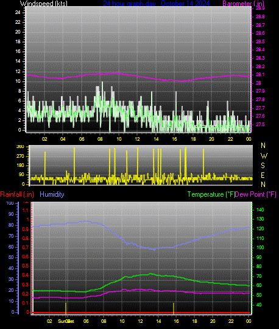Click the "Windspeed (kts)" axis title
279x329 pixels.
(x=44, y=3)
